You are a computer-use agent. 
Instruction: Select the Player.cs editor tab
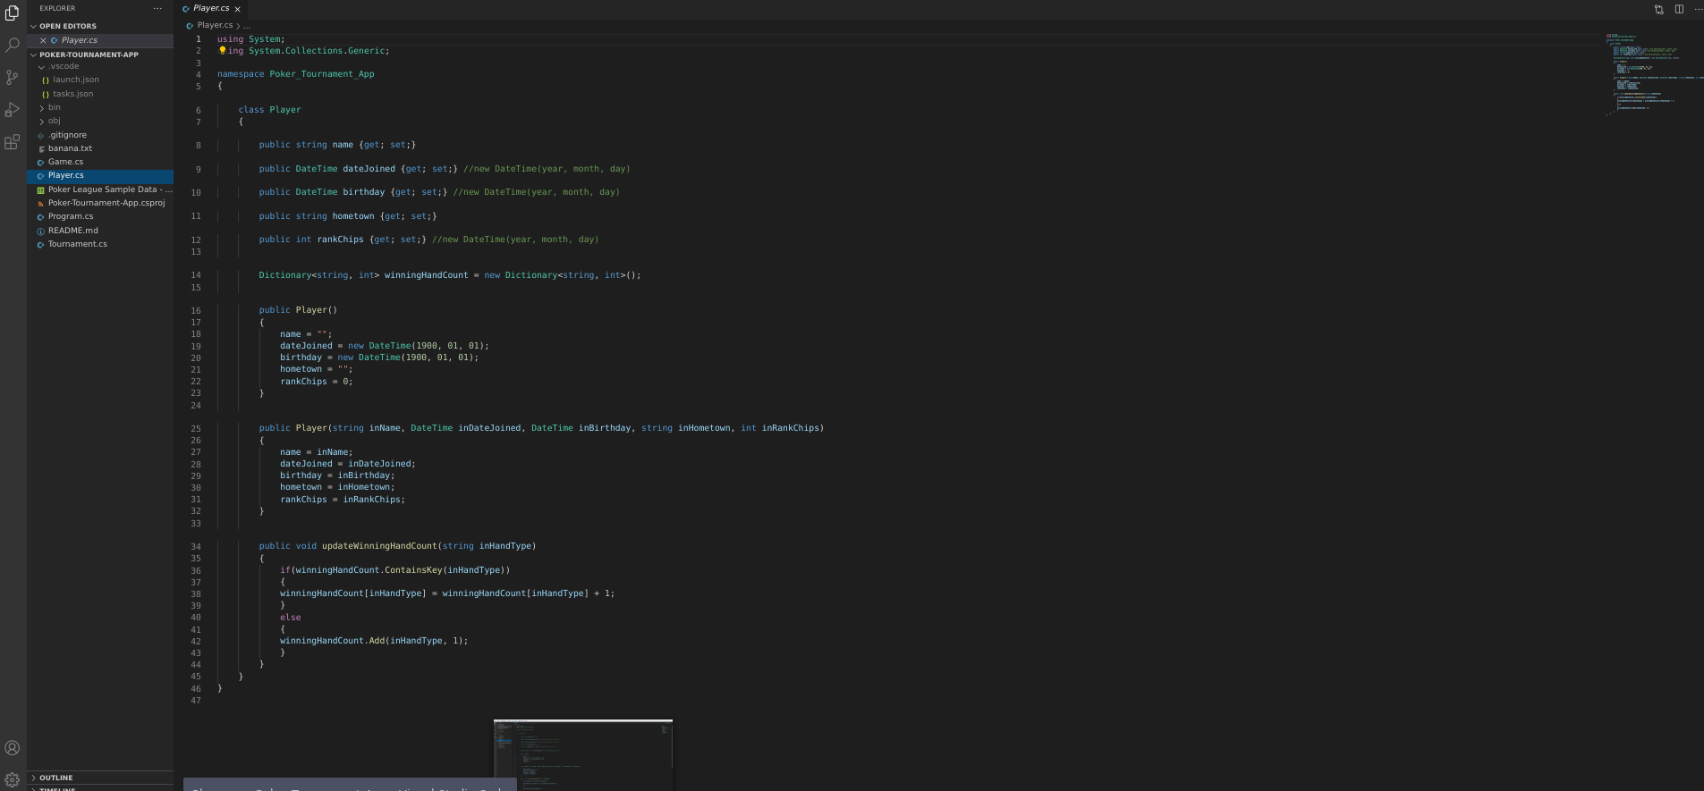coord(211,8)
